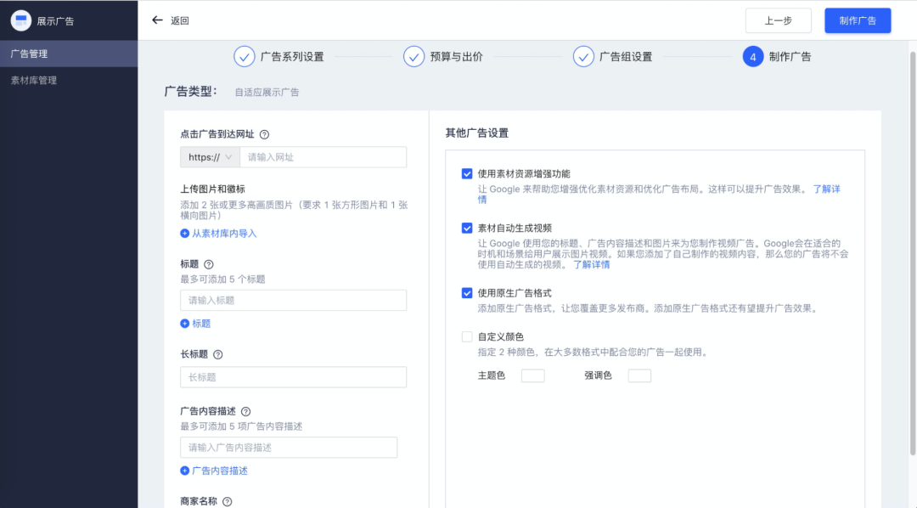
Task: Click the 请输入广告内容描述 input field
Action: point(289,448)
